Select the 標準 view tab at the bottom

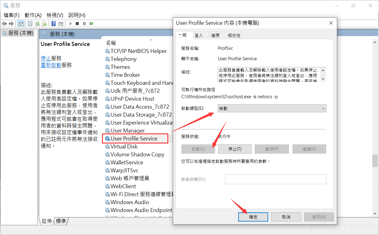click(61, 221)
